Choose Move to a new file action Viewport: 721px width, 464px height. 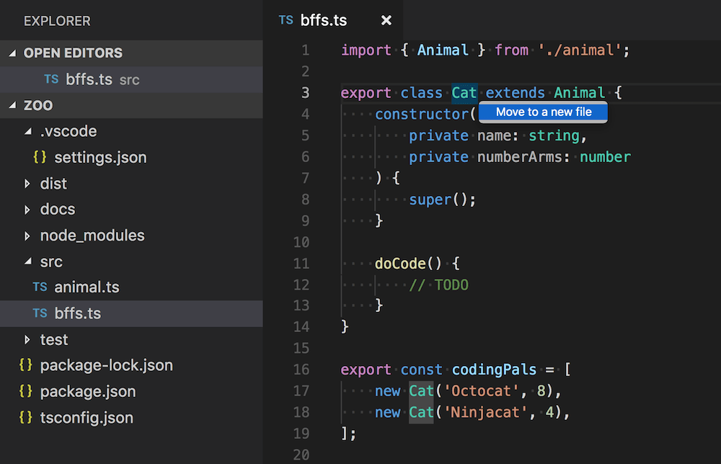point(543,112)
